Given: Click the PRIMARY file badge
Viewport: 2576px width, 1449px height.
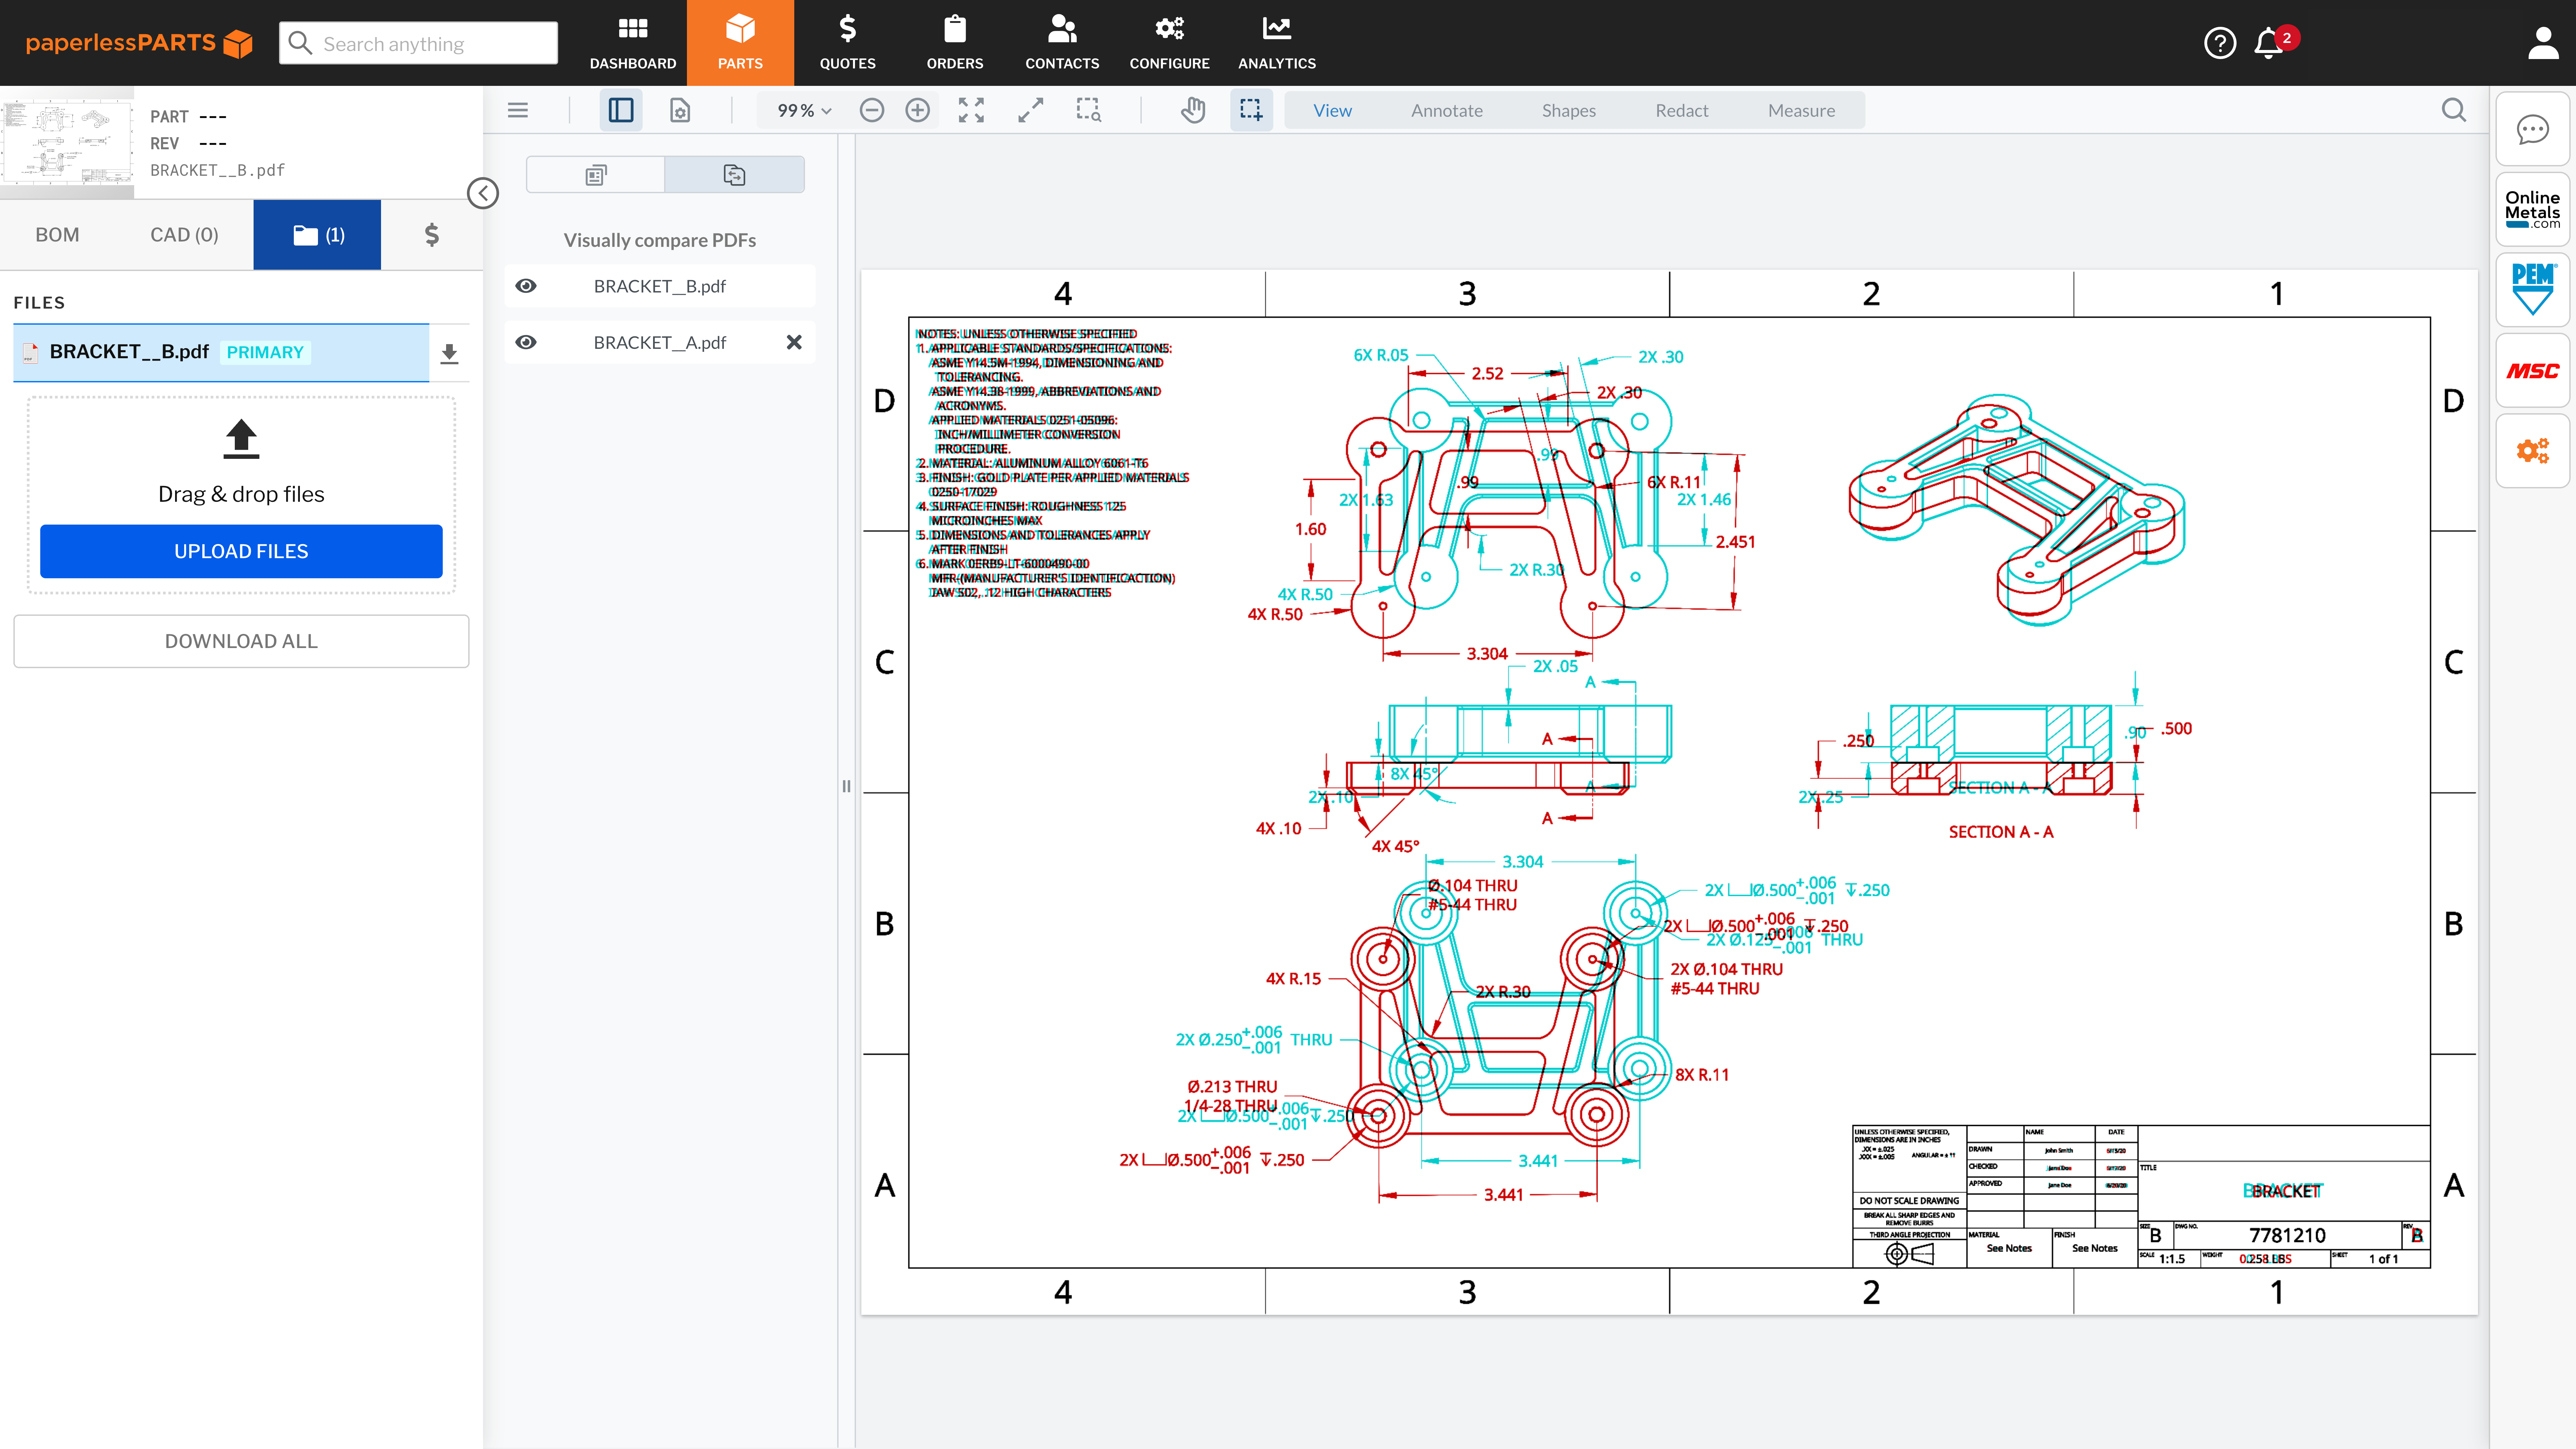Looking at the screenshot, I should click(265, 352).
